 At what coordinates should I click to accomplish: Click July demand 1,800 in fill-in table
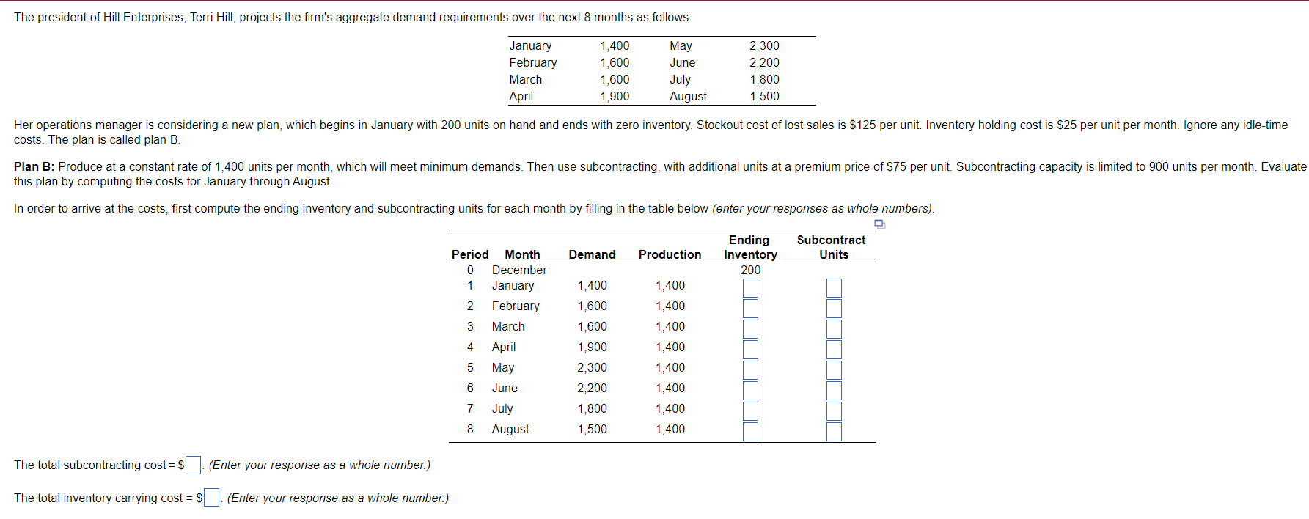click(x=592, y=408)
